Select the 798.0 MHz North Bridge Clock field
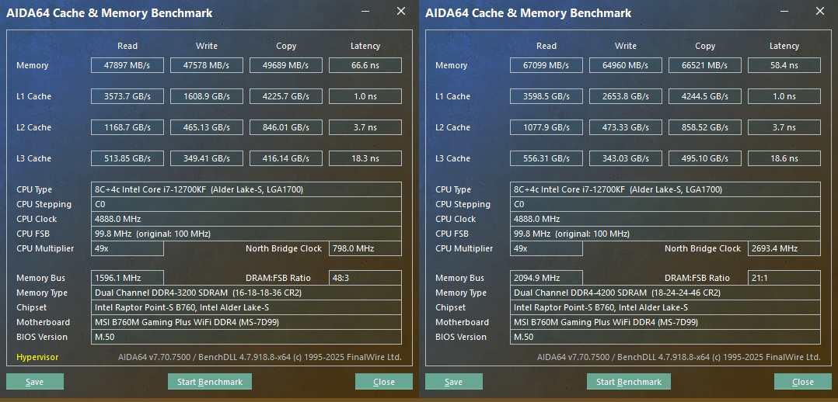Screen dimensions: 838x402 pyautogui.click(x=365, y=248)
